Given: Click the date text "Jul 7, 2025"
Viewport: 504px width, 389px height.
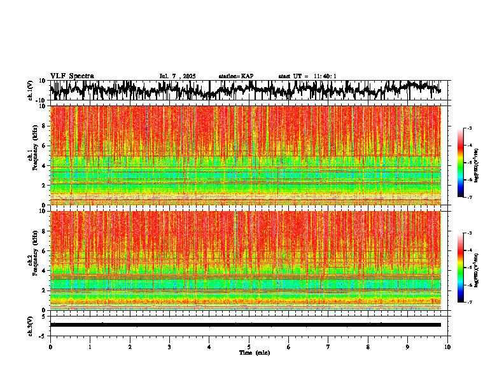Looking at the screenshot, I should (x=178, y=76).
